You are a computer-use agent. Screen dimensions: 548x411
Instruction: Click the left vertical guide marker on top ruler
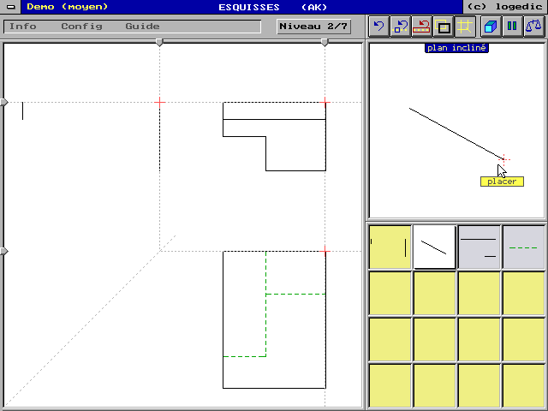coord(159,41)
